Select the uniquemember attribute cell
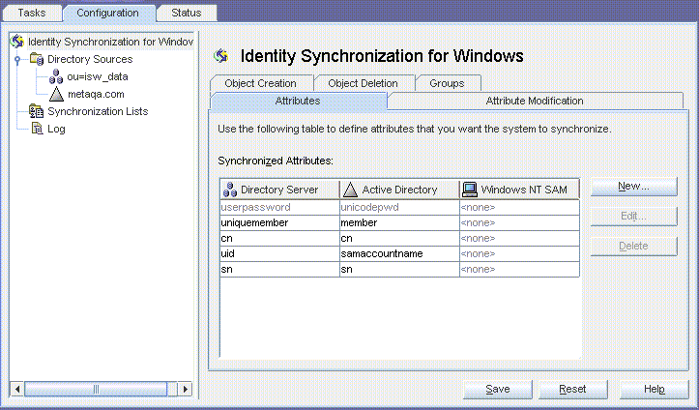Viewport: 699px width, 410px height. point(279,222)
